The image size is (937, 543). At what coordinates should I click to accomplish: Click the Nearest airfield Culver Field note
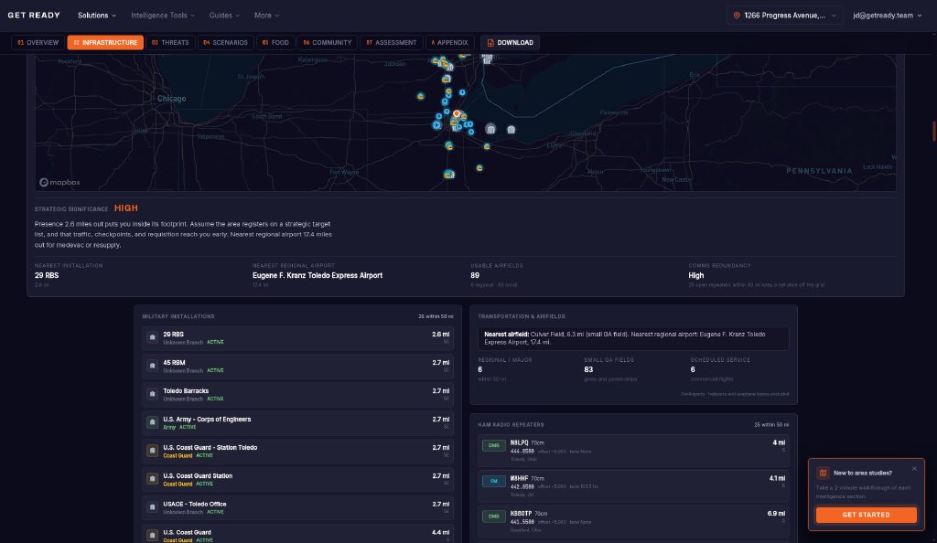[x=633, y=338]
